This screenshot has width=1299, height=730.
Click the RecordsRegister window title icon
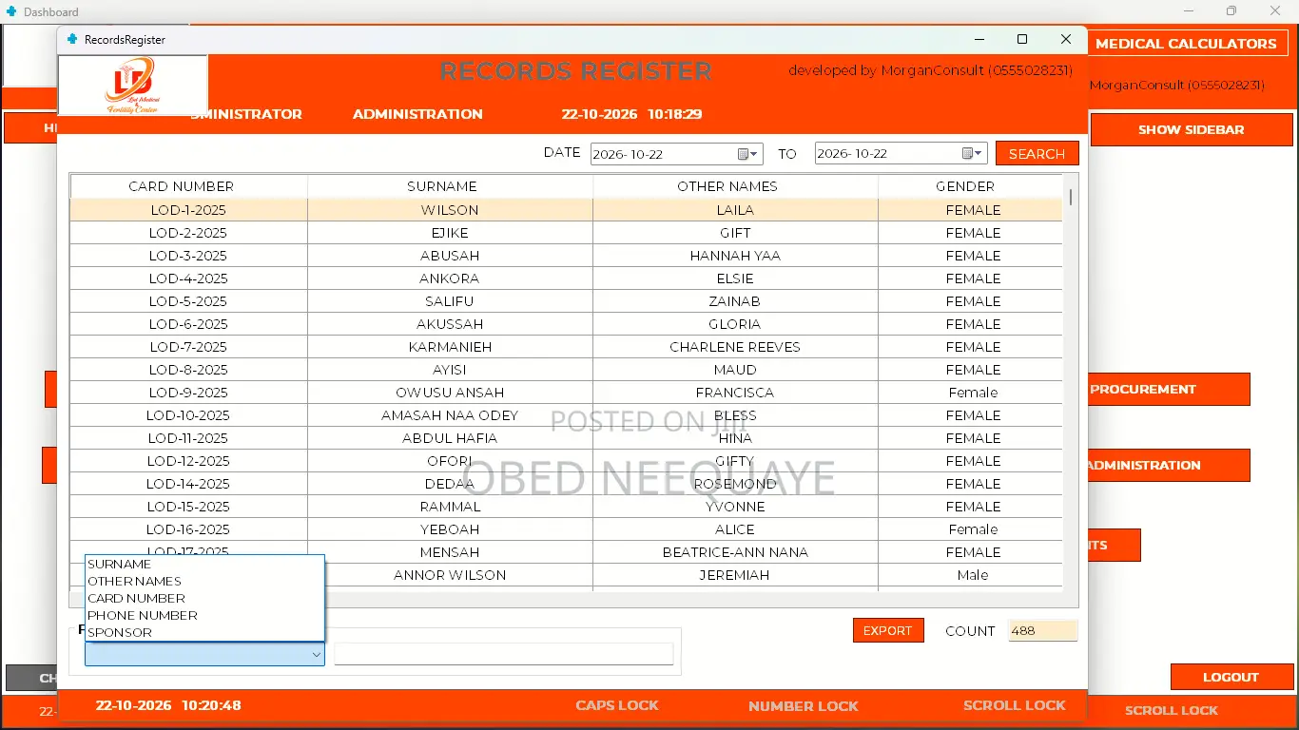point(72,39)
